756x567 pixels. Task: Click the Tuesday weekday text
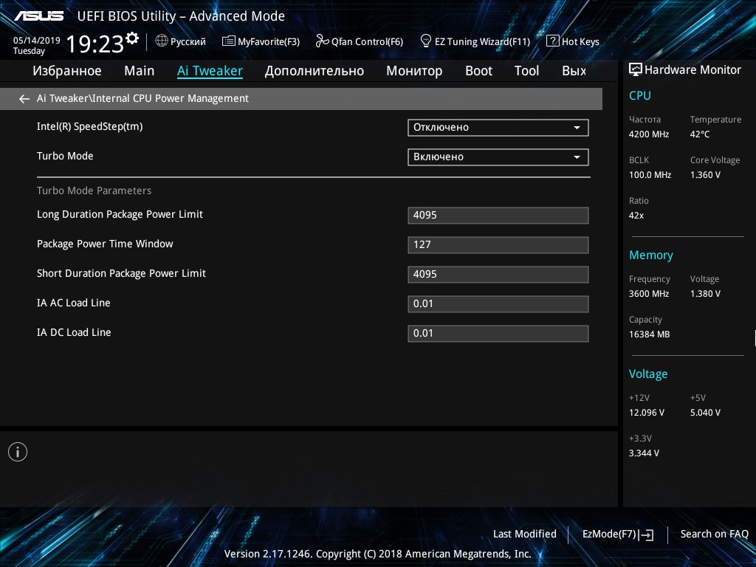pos(29,51)
